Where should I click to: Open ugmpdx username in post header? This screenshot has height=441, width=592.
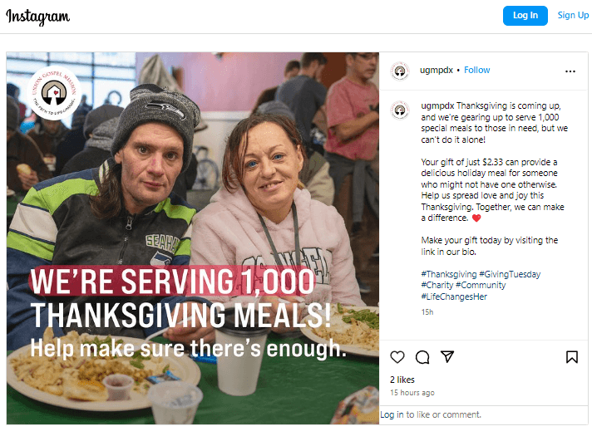coord(436,70)
